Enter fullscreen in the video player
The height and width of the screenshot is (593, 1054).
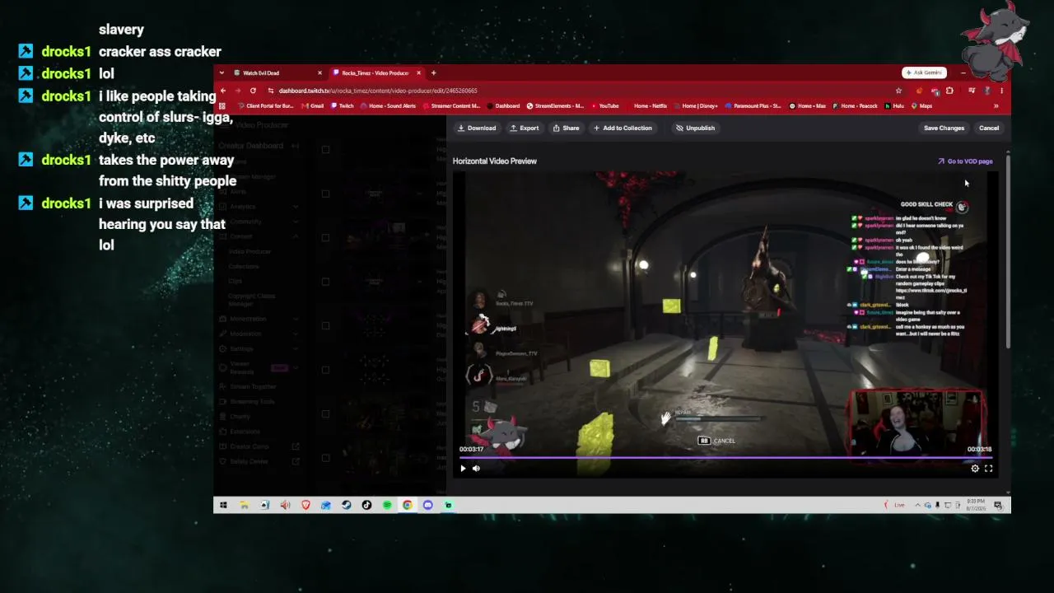(988, 469)
